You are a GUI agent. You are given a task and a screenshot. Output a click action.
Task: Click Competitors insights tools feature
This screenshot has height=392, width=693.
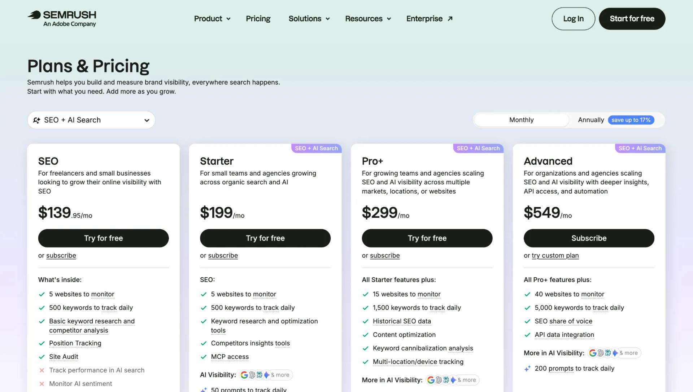(x=250, y=343)
